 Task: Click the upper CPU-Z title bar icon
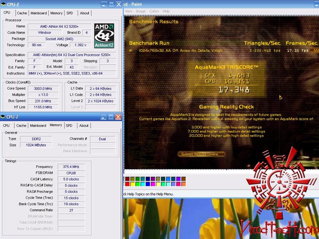pyautogui.click(x=3, y=4)
